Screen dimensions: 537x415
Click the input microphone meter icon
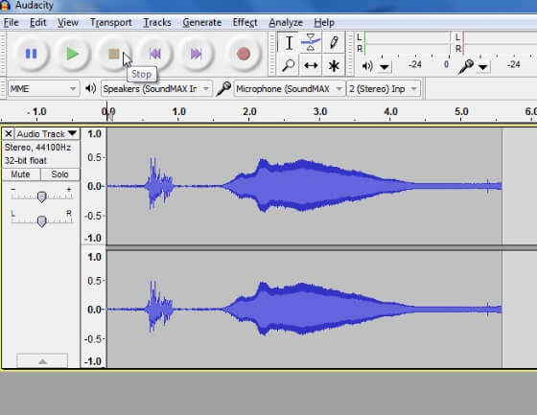click(466, 66)
